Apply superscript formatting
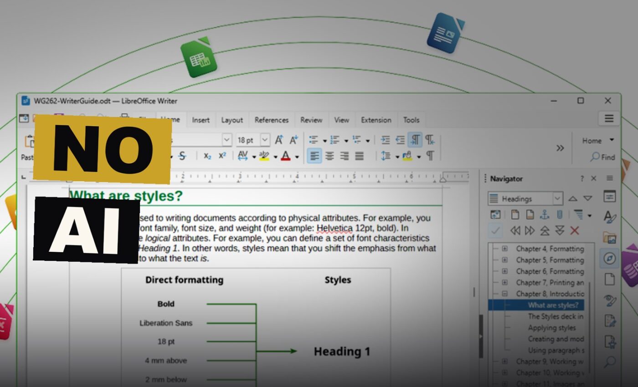The width and height of the screenshot is (638, 387). click(x=222, y=156)
